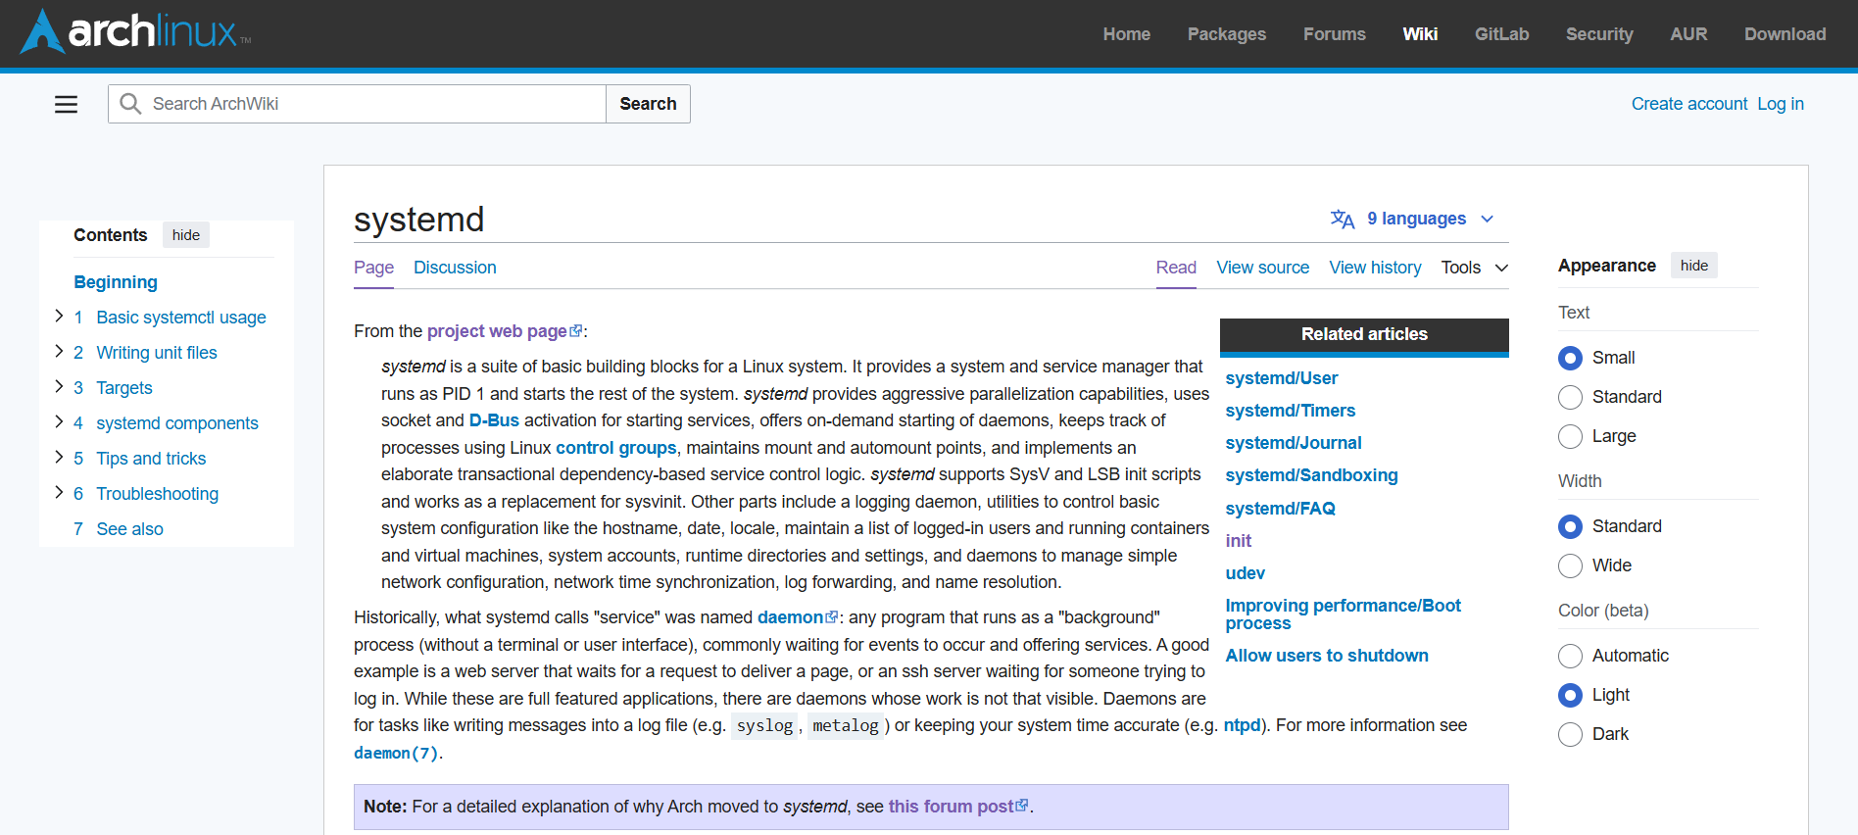Open the systemd/Timers related article

click(1290, 411)
